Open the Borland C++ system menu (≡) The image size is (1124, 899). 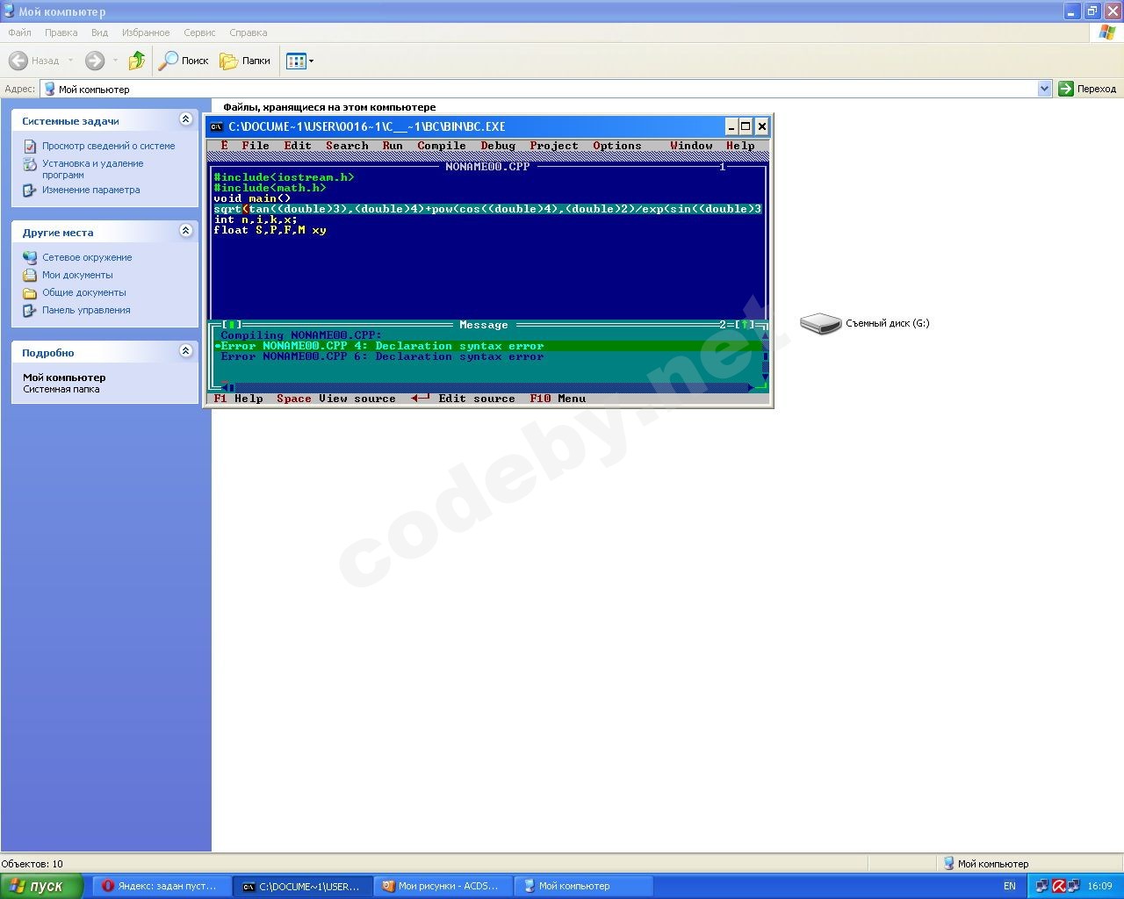click(224, 146)
